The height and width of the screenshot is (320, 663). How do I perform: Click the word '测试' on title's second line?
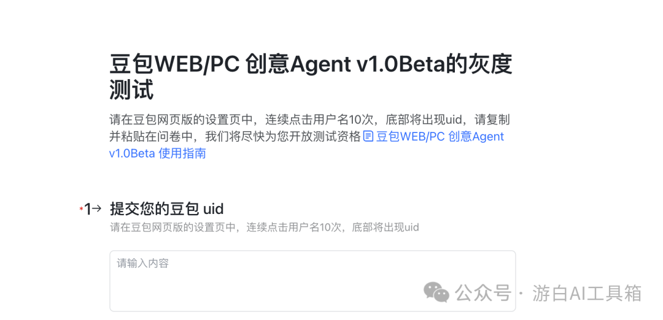point(131,90)
